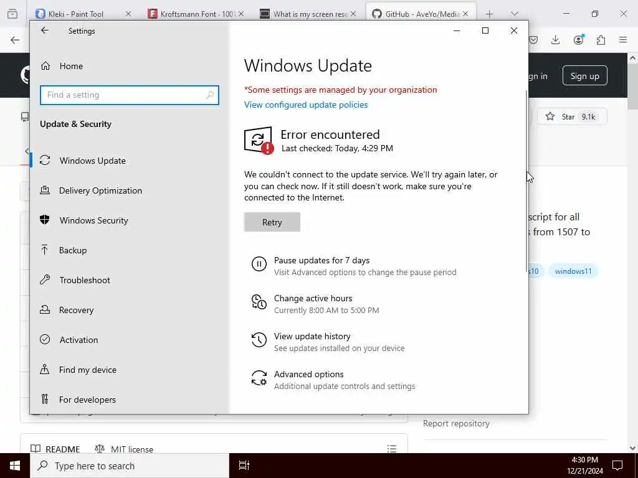Image resolution: width=638 pixels, height=478 pixels.
Task: Click Error encountered heading text
Action: click(x=330, y=134)
